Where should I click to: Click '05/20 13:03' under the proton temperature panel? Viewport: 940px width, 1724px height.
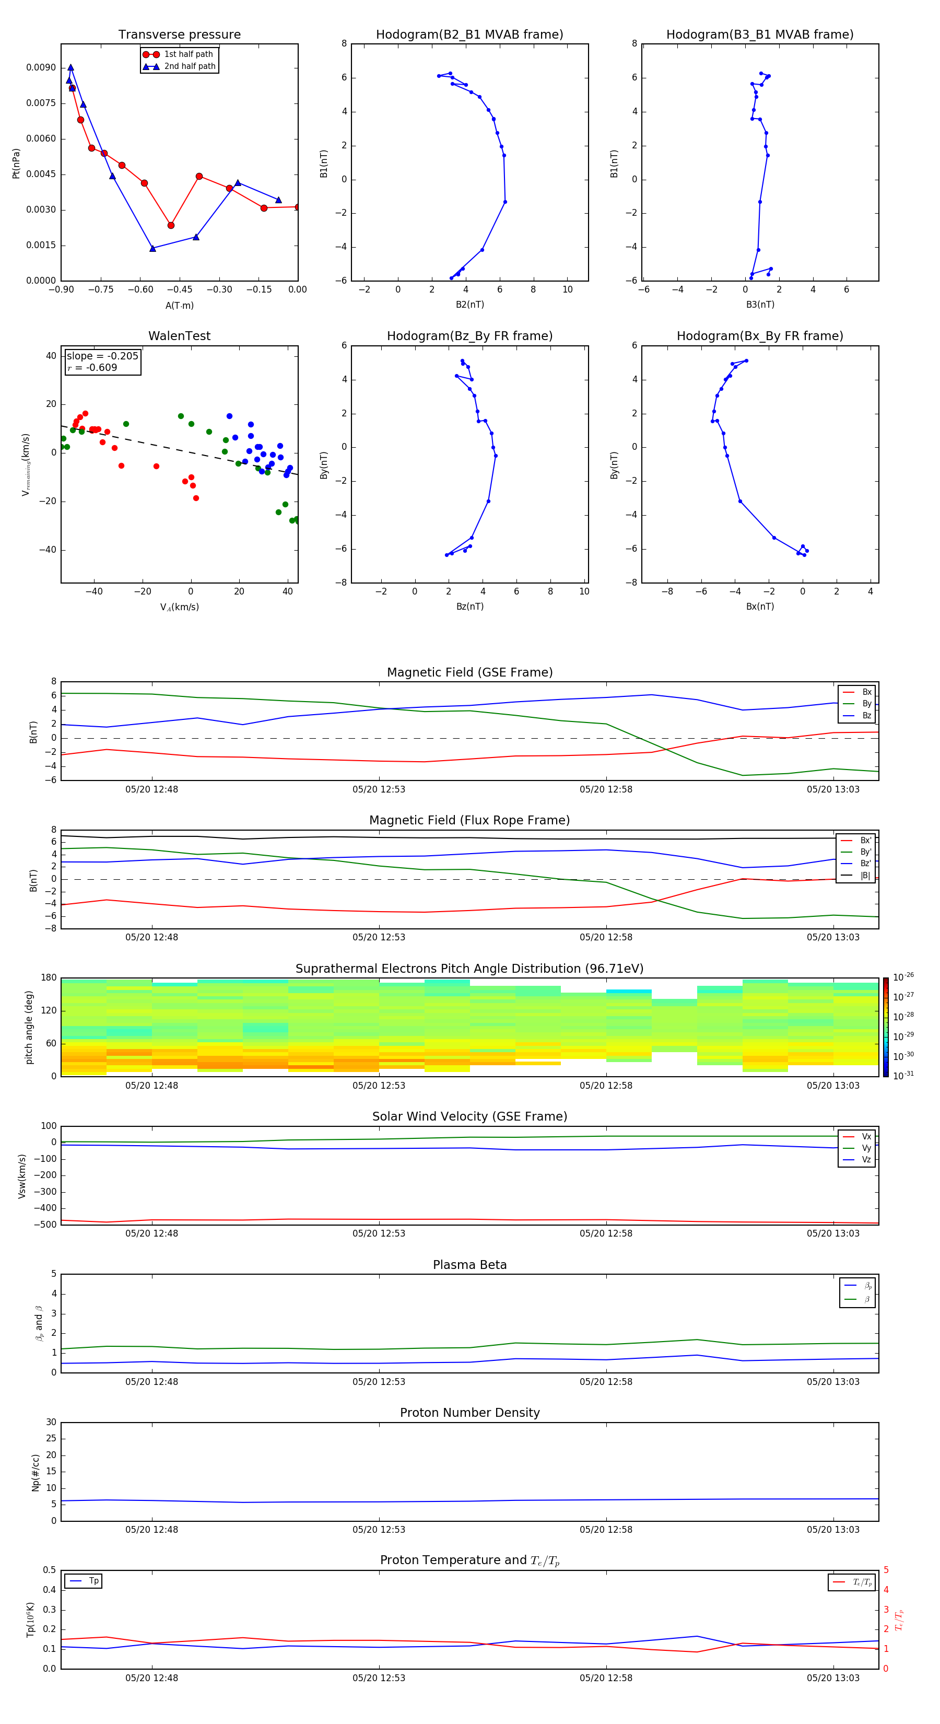pyautogui.click(x=833, y=1678)
